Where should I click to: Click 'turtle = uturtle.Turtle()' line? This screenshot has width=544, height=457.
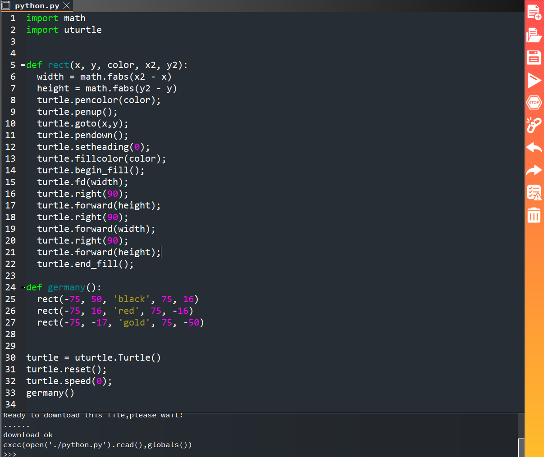[x=93, y=358]
